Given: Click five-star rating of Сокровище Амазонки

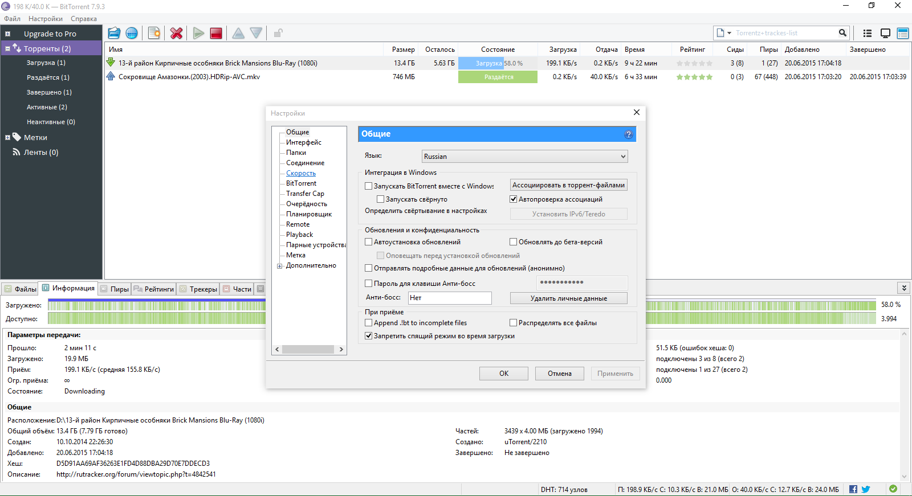Looking at the screenshot, I should [x=694, y=77].
